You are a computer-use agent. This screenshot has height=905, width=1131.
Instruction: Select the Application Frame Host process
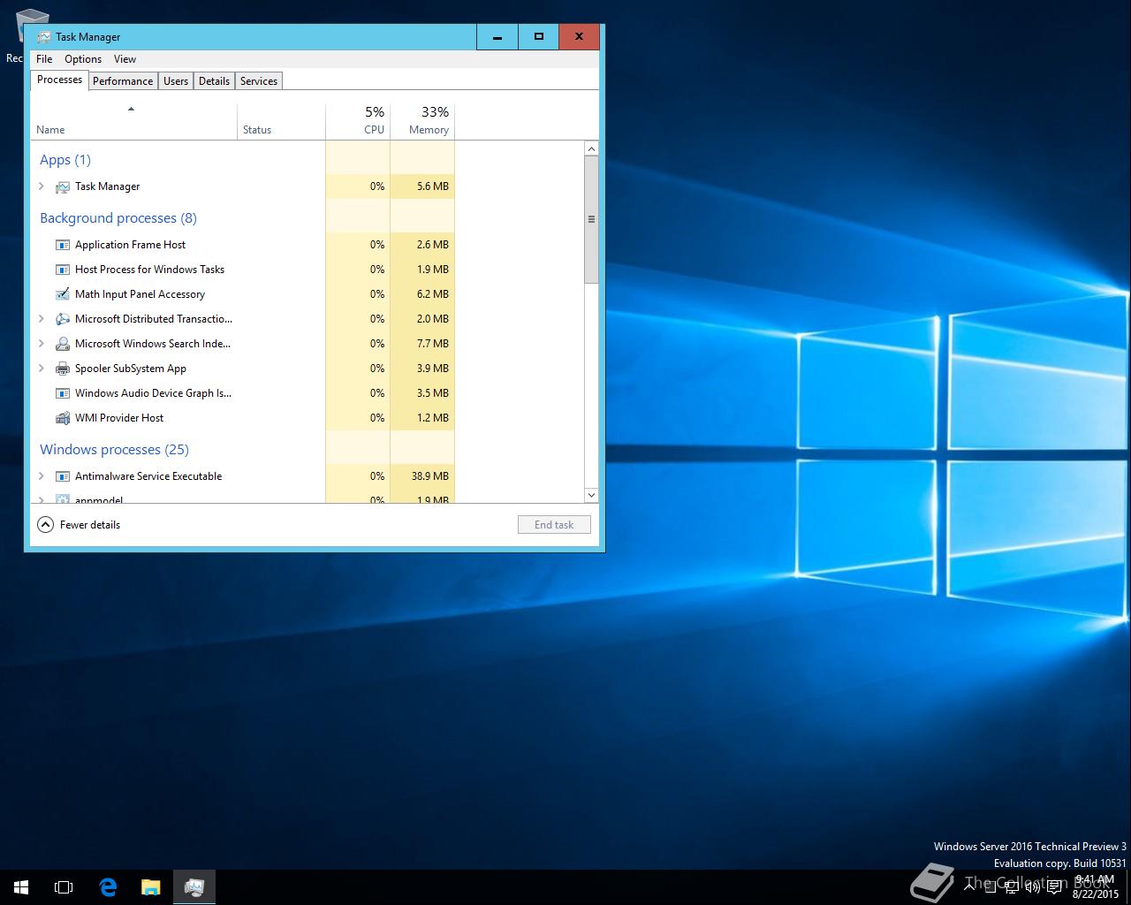[x=130, y=245]
